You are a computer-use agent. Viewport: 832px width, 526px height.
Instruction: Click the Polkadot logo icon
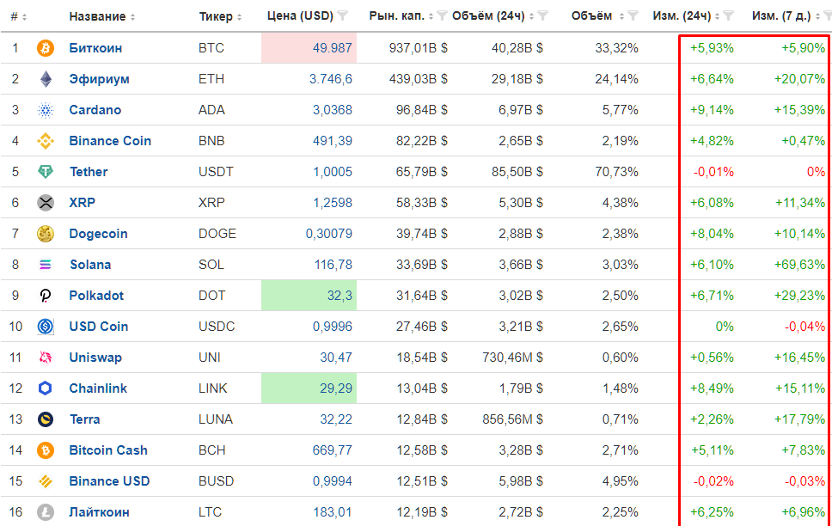(46, 296)
